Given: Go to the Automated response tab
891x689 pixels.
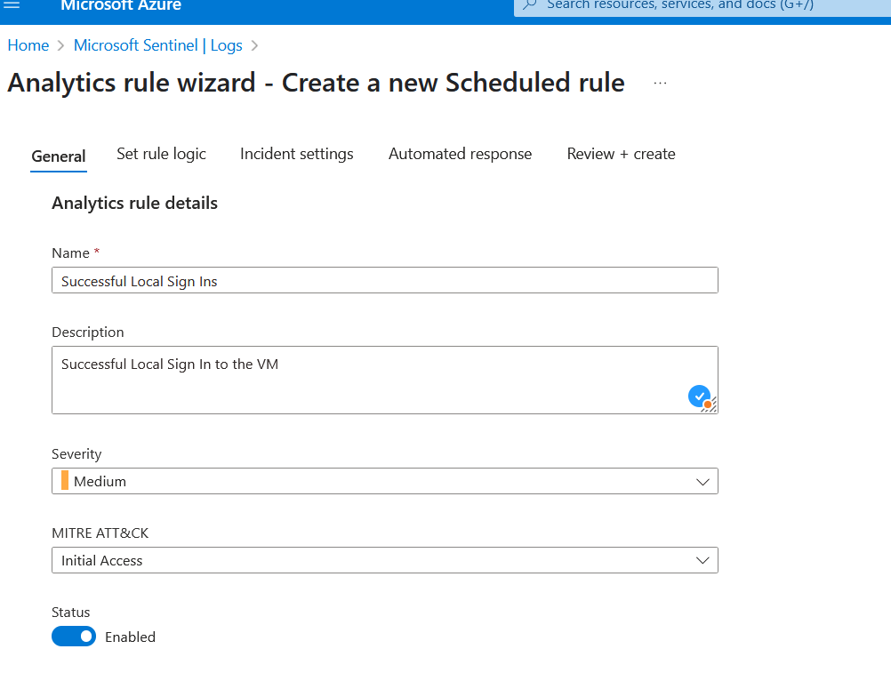Looking at the screenshot, I should pyautogui.click(x=460, y=154).
